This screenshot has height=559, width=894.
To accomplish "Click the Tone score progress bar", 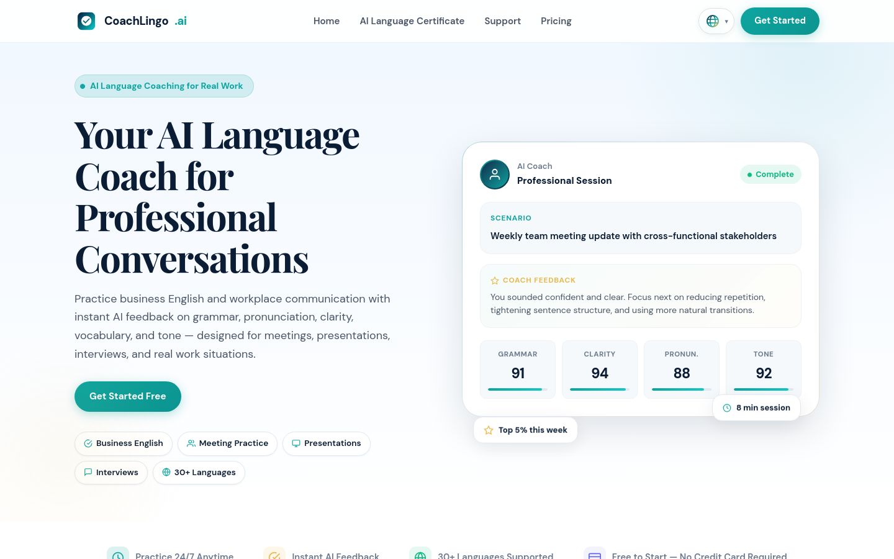I will 764,389.
